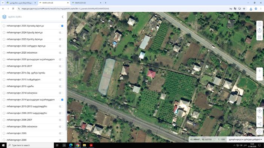The height and width of the screenshot is (148, 264).
Task: Copy coordinates with icon beside 43.000487, 42.123722
Action: 215,139
